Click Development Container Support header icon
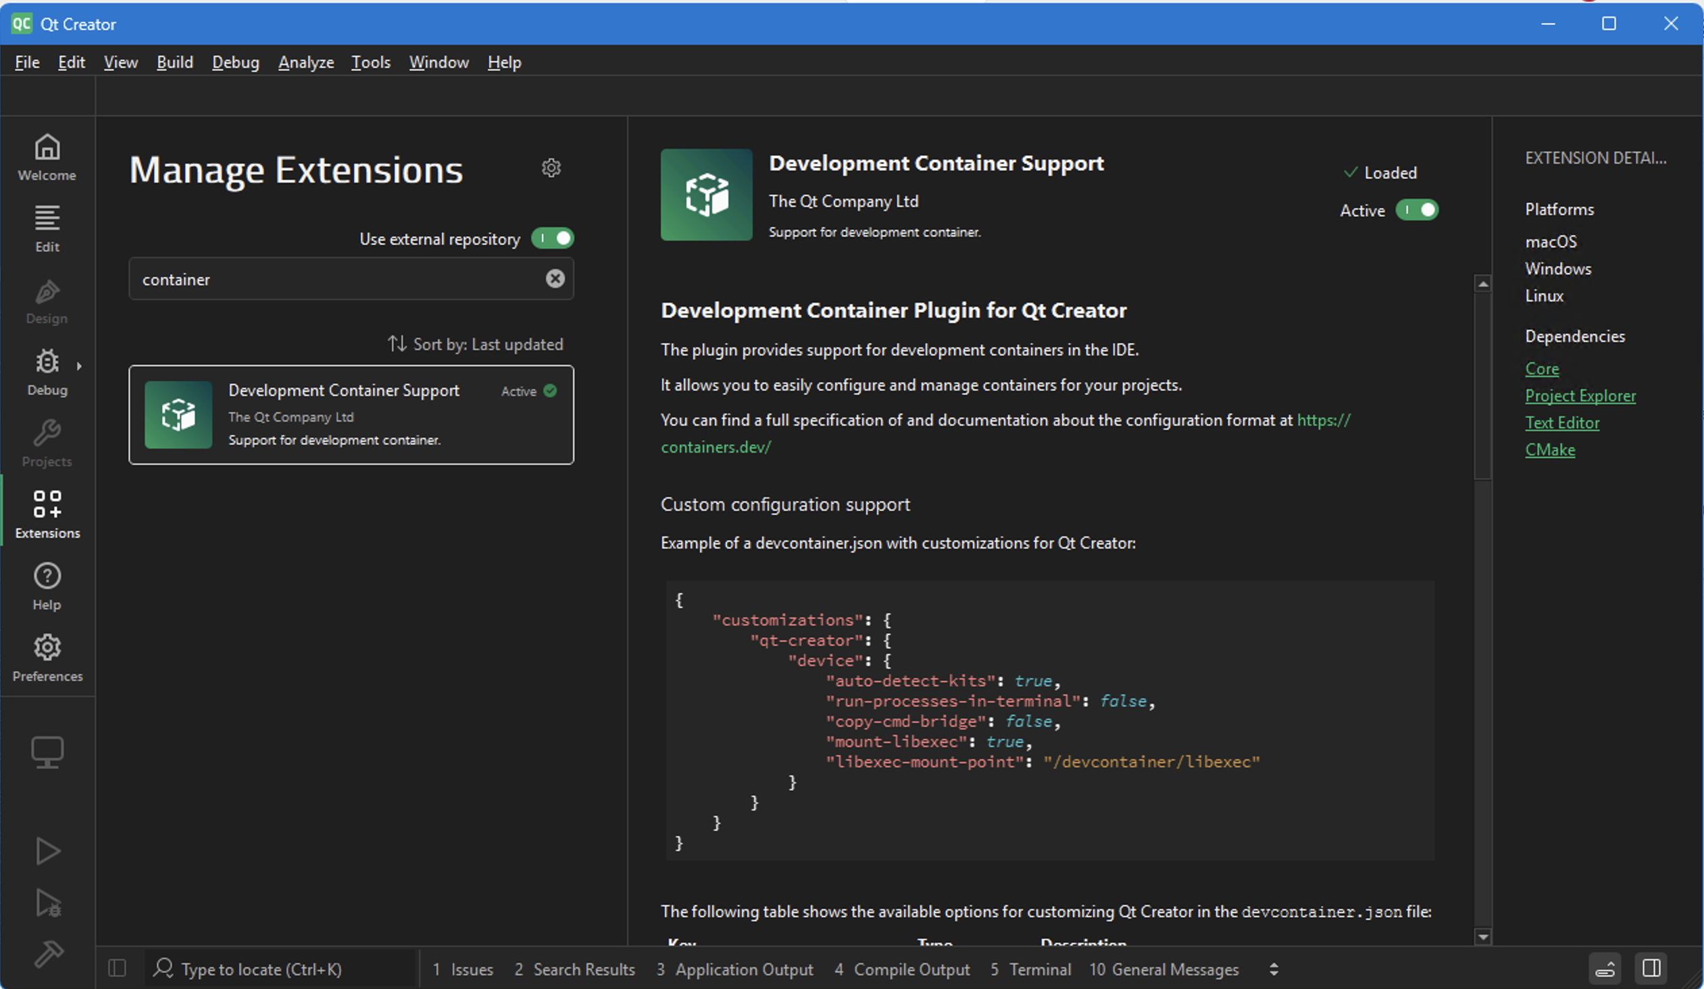 point(706,195)
